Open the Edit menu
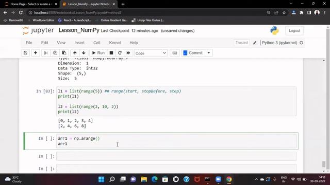This screenshot has height=185, width=330. (x=45, y=43)
